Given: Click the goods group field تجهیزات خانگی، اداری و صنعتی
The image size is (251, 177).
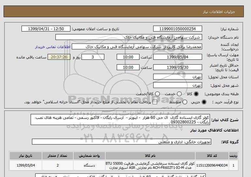Looking at the screenshot, I should (122, 142).
